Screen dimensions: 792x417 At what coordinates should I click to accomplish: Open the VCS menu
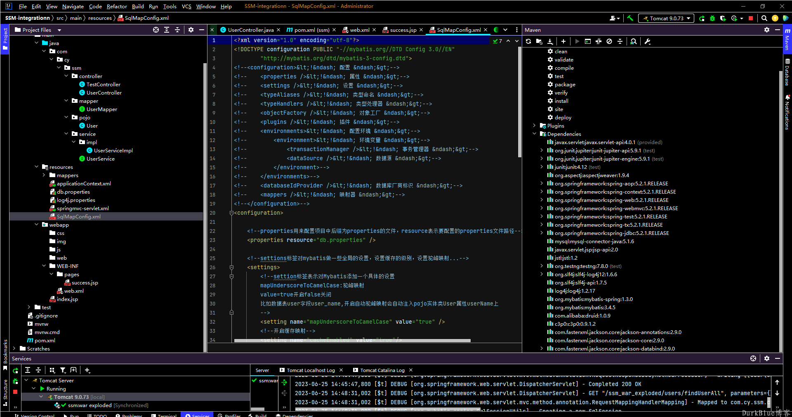(x=186, y=6)
